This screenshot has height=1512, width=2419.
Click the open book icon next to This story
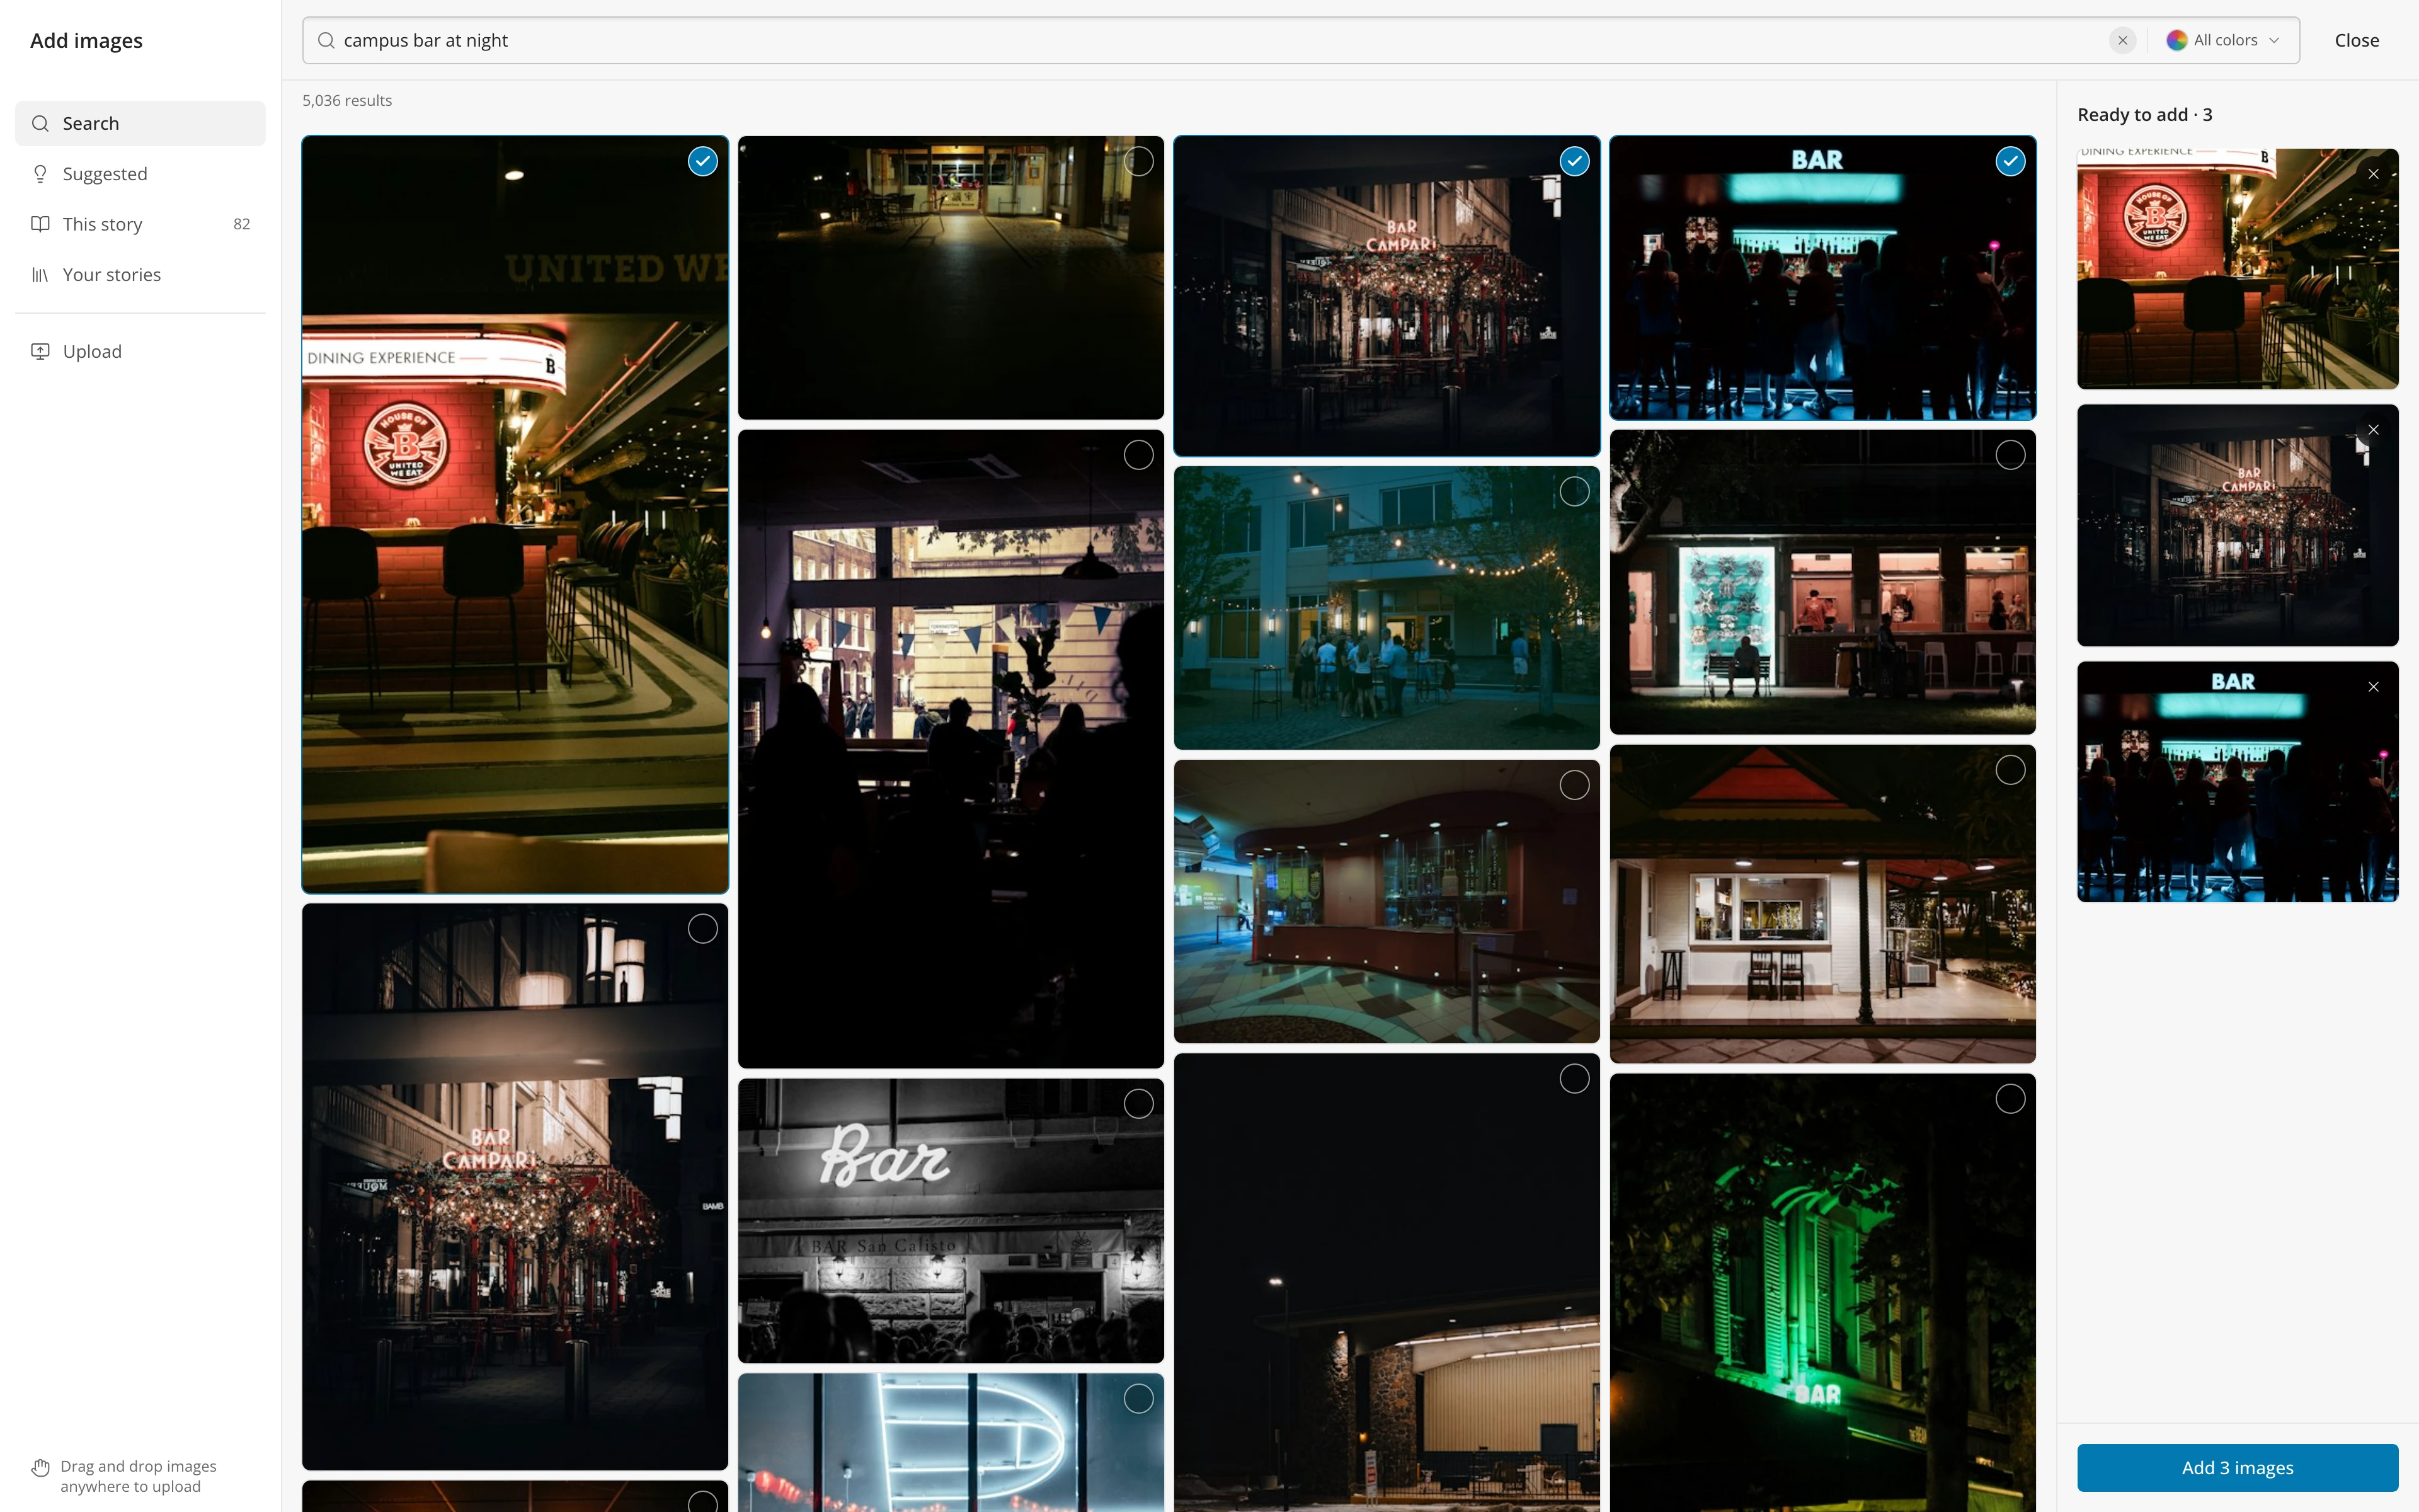tap(40, 224)
